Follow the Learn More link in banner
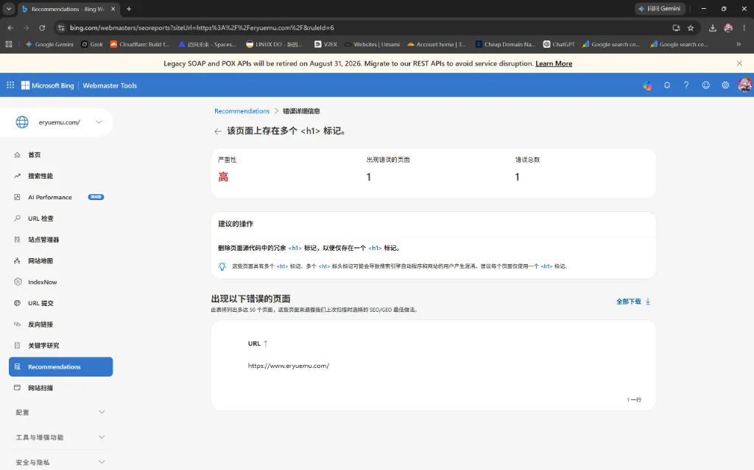 click(x=554, y=63)
